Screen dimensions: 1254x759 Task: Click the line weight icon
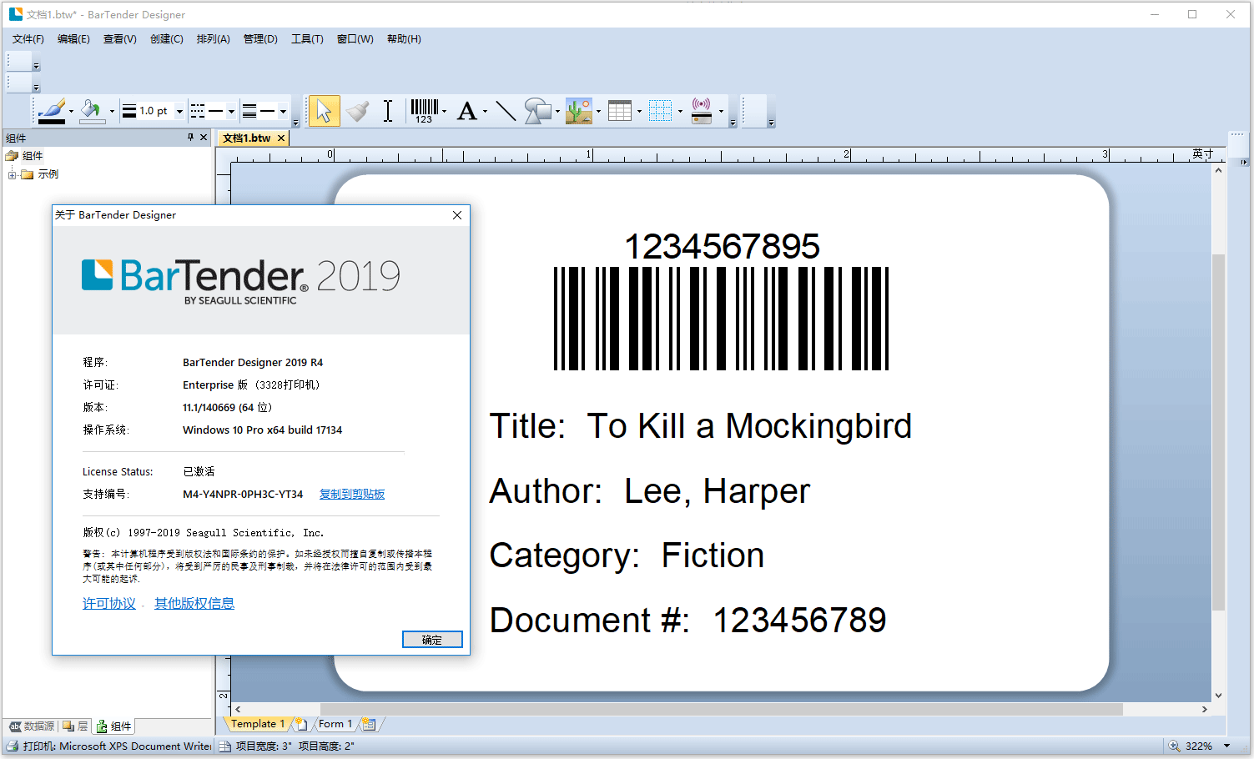pyautogui.click(x=129, y=111)
